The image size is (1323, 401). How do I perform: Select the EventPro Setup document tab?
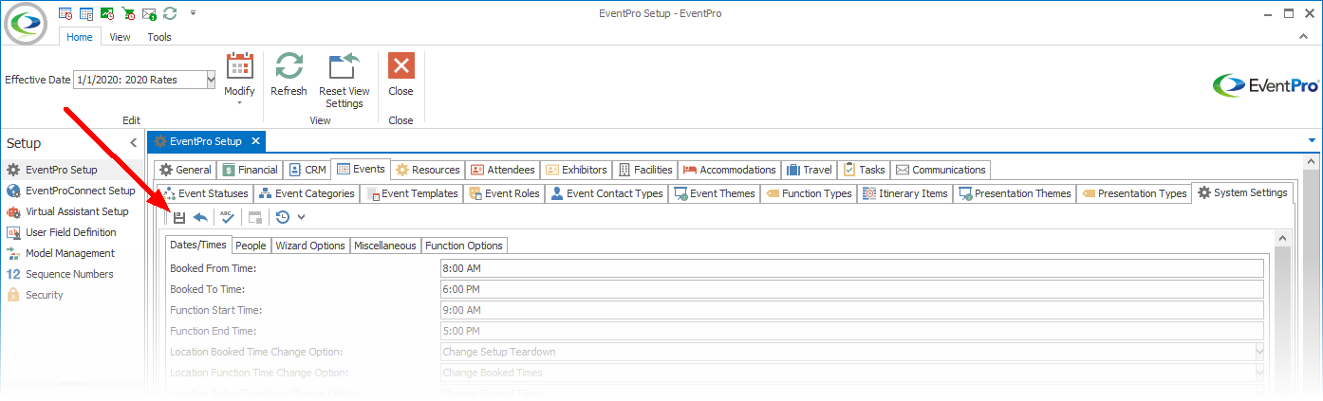(x=206, y=142)
